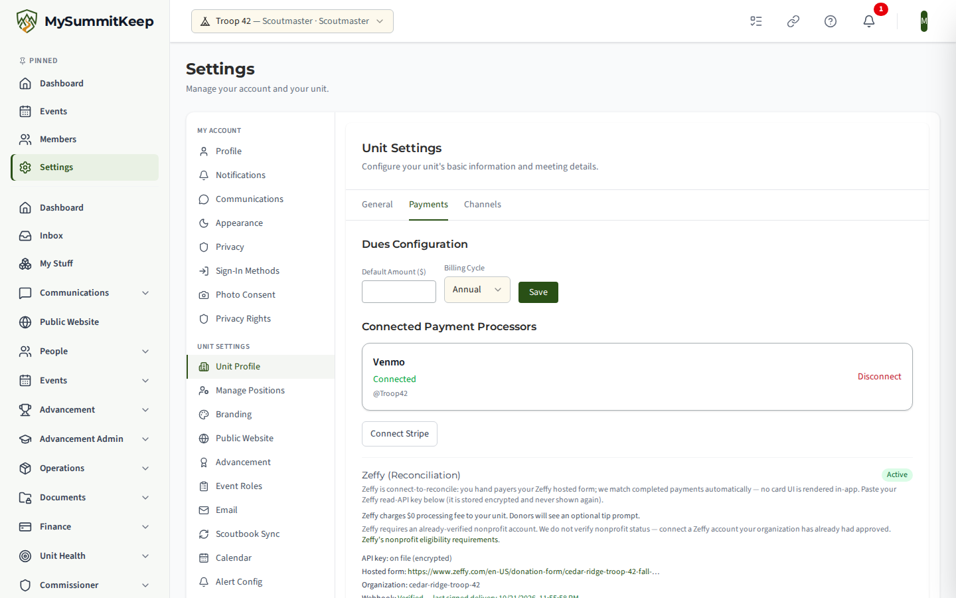Open the Inbox tray icon
This screenshot has height=598, width=956.
25,236
